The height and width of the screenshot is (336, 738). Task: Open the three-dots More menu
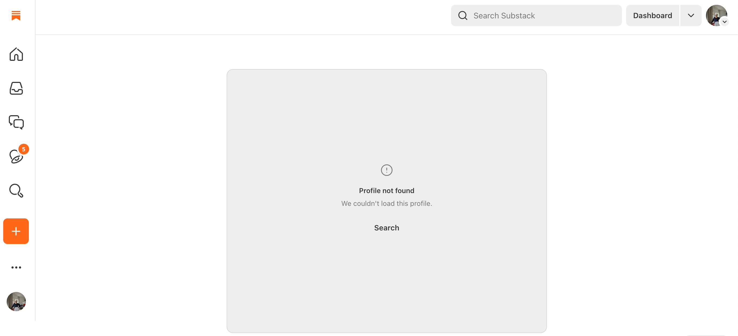[x=16, y=267]
